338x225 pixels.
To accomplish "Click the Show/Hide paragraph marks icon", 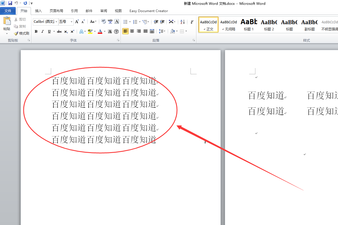I will point(192,22).
